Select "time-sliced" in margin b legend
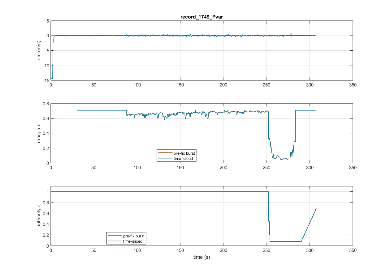Viewport: 390px width, 276px height. pyautogui.click(x=183, y=159)
